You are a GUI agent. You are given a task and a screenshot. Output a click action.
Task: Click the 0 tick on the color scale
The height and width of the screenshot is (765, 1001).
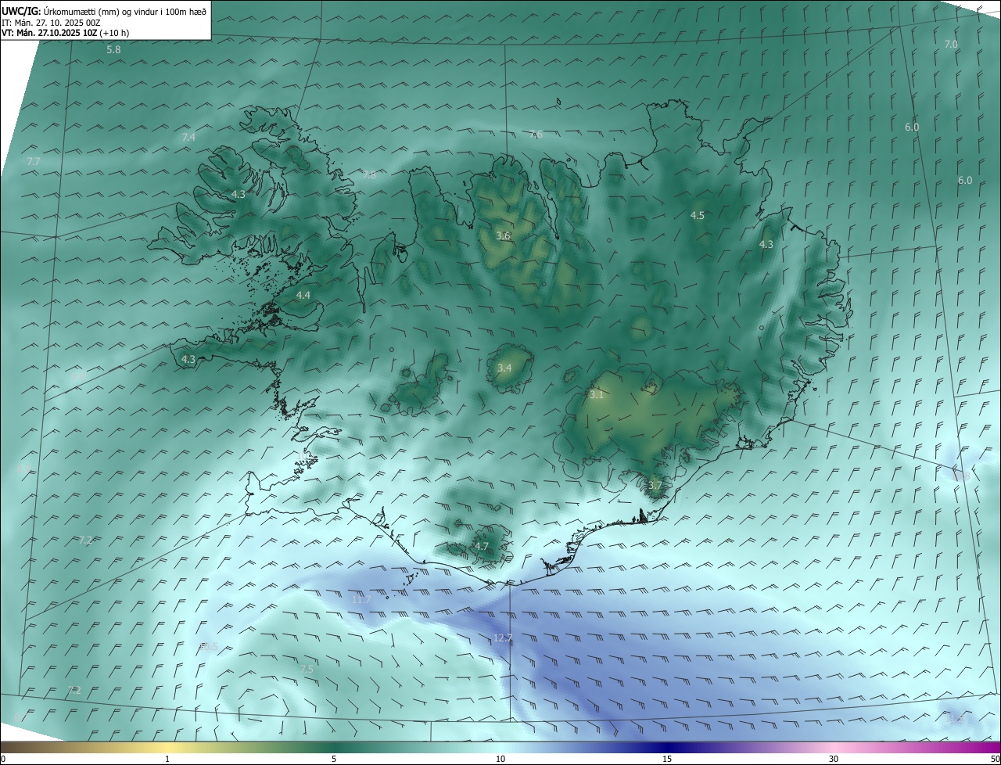[3, 759]
